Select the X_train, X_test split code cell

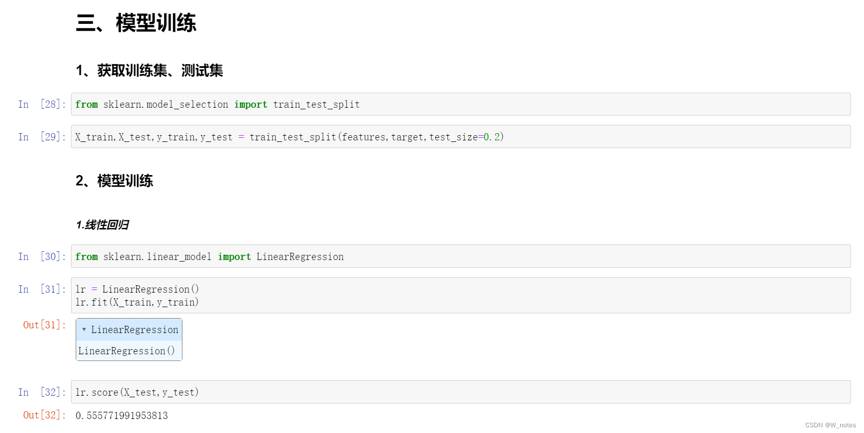tap(461, 137)
